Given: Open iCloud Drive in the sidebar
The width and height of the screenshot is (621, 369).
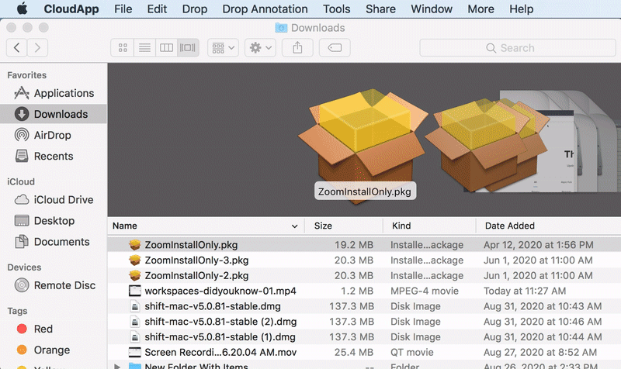Looking at the screenshot, I should coord(54,200).
